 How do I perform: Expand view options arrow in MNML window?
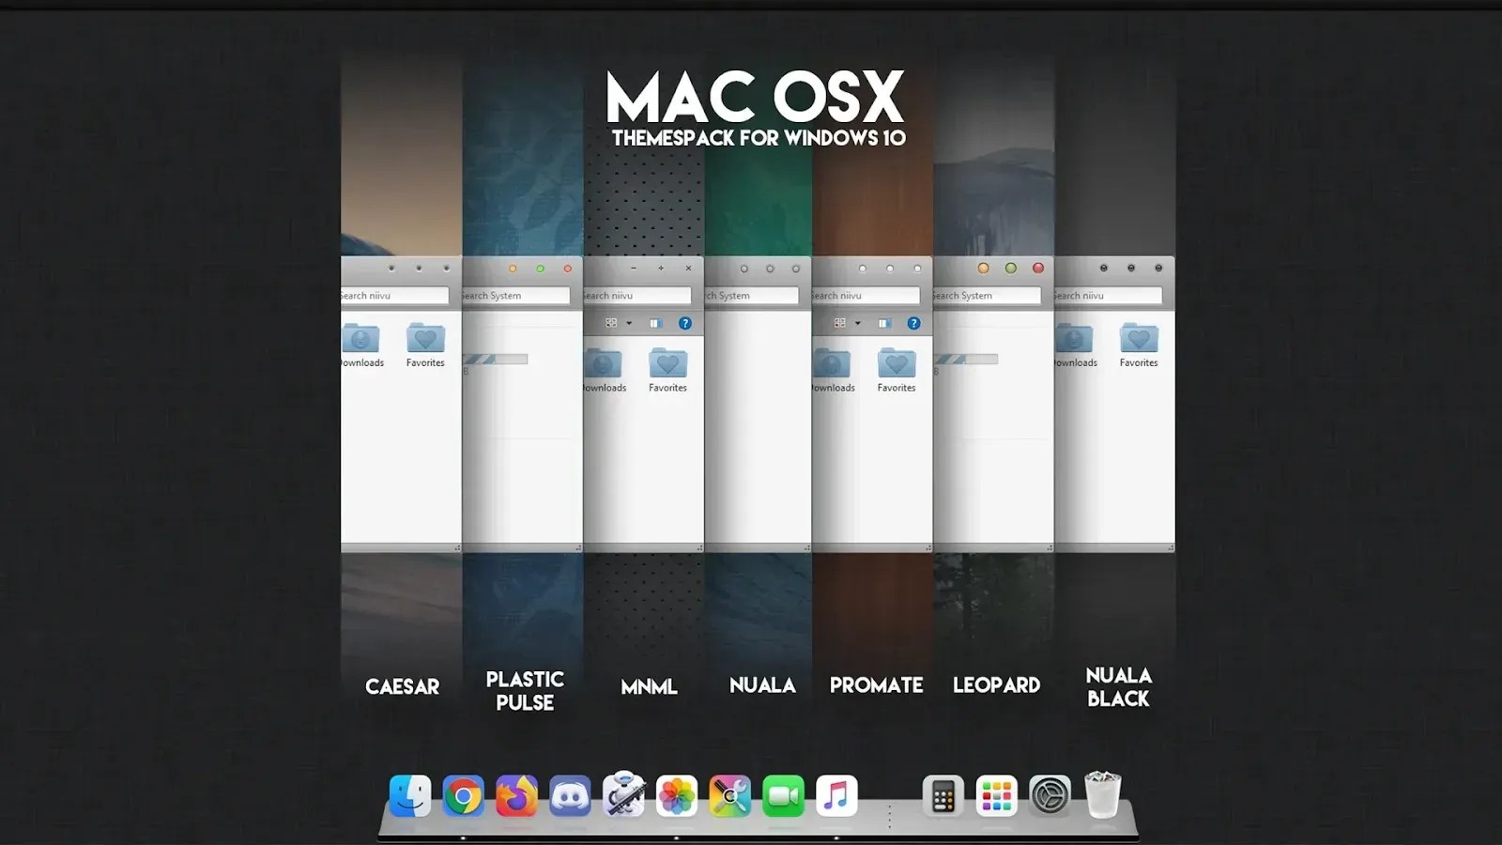pos(629,324)
